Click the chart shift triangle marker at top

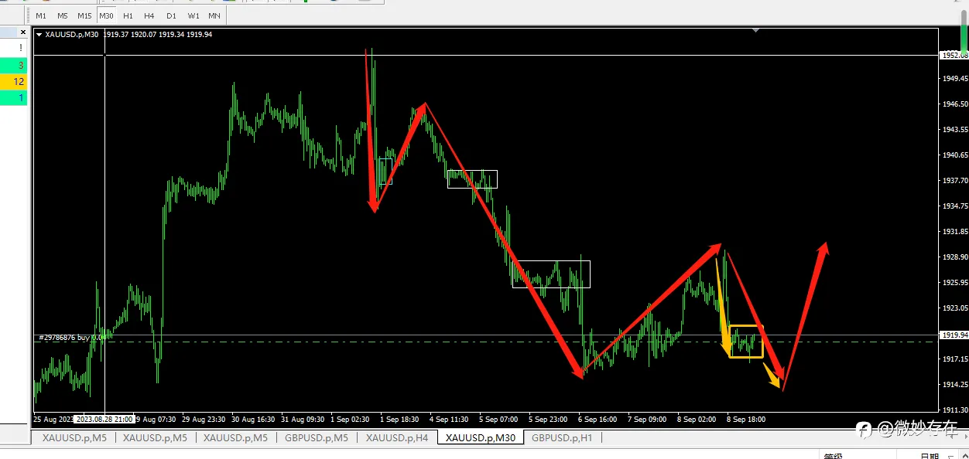point(755,31)
